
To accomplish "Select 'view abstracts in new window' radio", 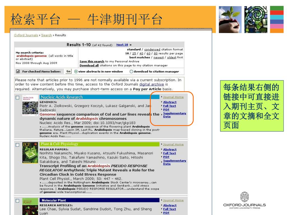I will 76,71.
